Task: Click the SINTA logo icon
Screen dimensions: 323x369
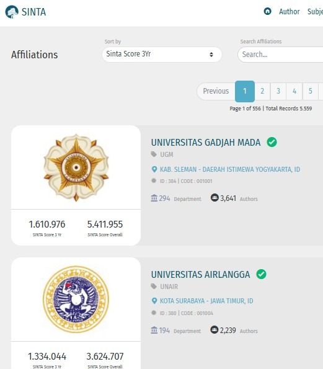Action: pos(12,12)
